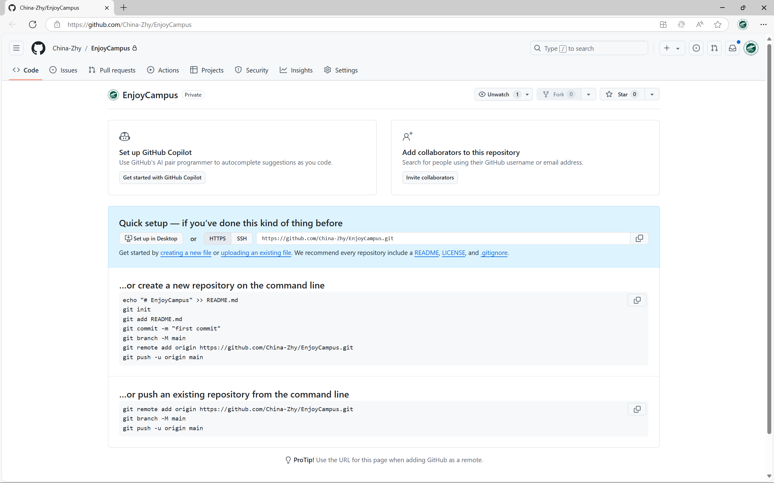Open the Security tab
This screenshot has width=774, height=483.
pyautogui.click(x=252, y=70)
